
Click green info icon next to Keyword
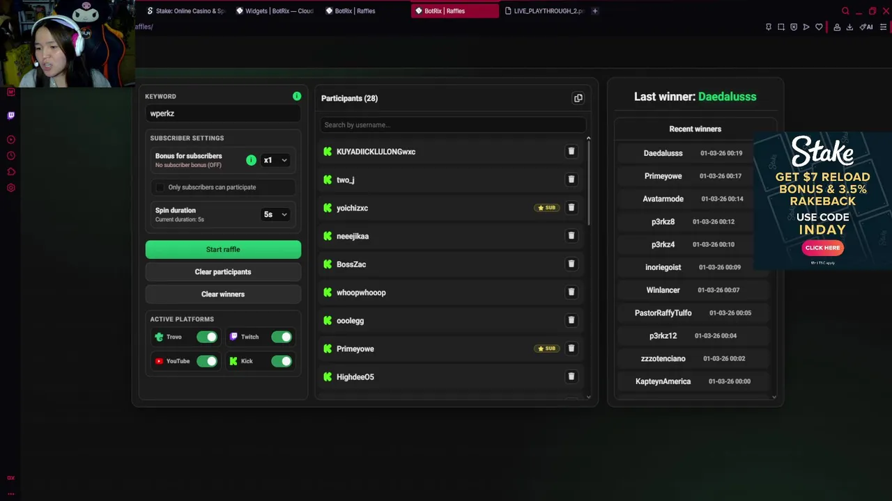pos(297,96)
